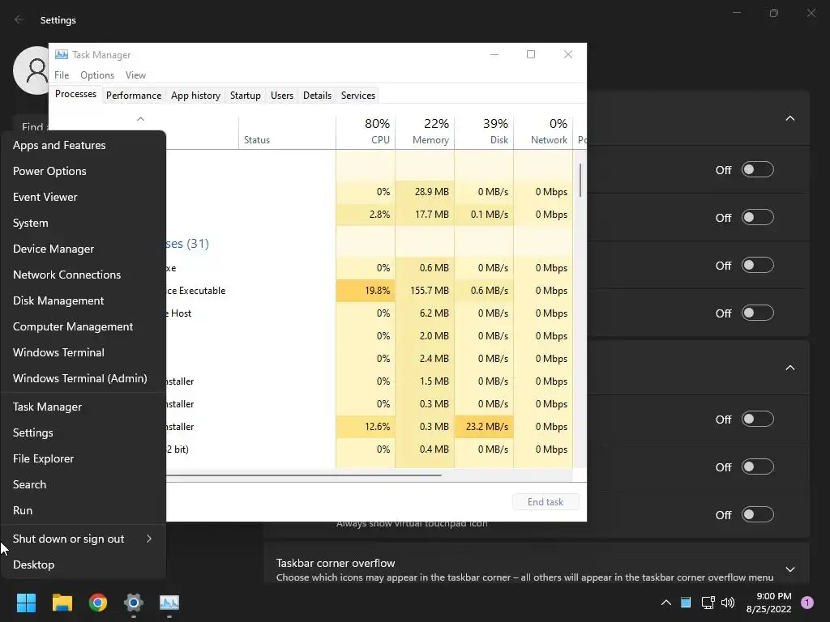The width and height of the screenshot is (830, 622).
Task: Open the blue Task Manager tray icon
Action: (686, 603)
